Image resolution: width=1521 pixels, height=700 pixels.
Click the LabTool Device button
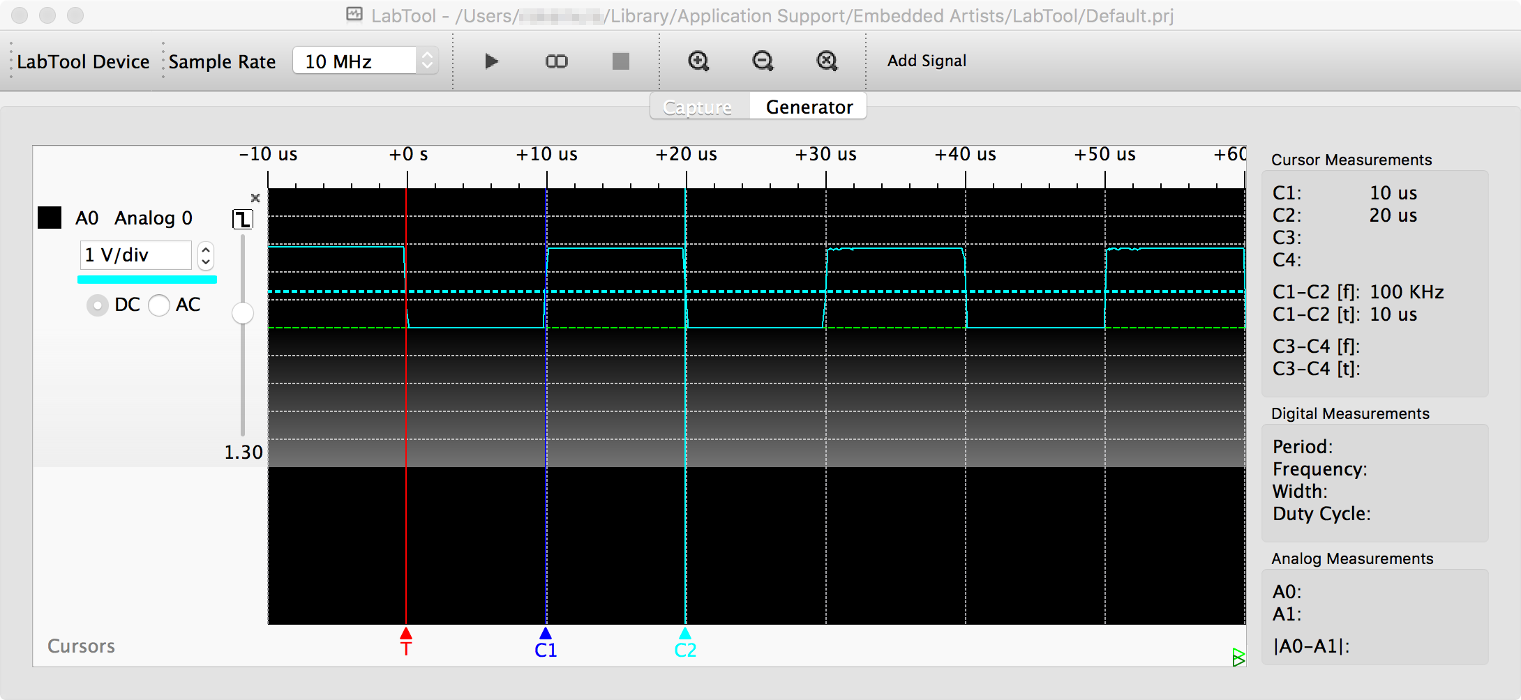coord(82,61)
